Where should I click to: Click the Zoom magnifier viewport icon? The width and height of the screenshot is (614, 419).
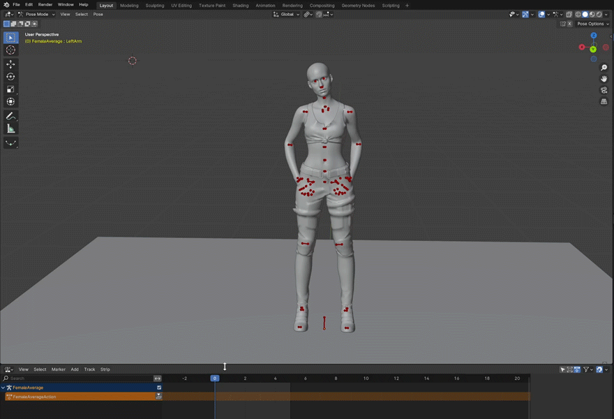[x=604, y=68]
